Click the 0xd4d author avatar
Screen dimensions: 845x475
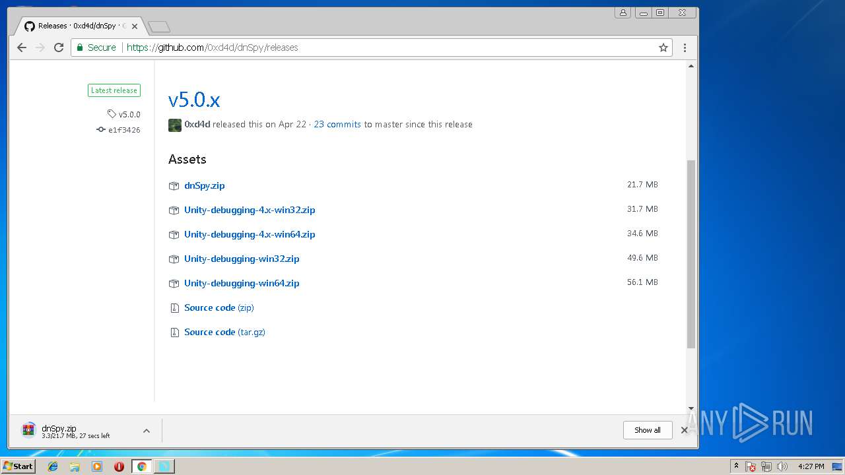(x=175, y=125)
